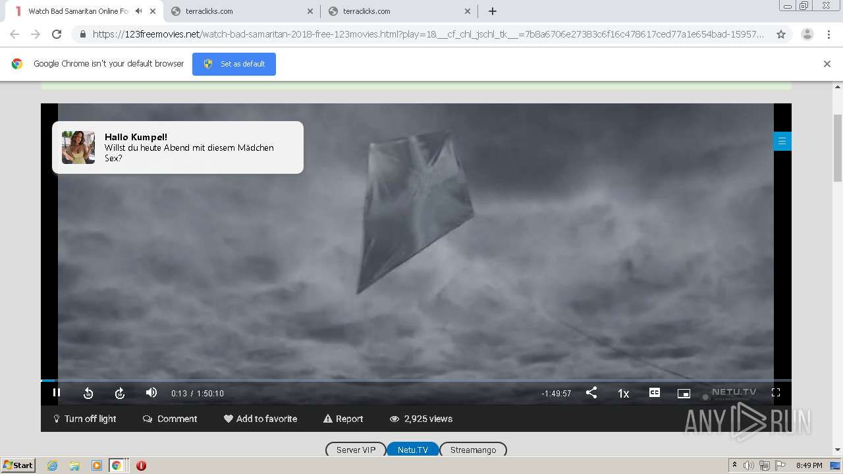Add movie to favorite
This screenshot has width=843, height=474.
(260, 419)
